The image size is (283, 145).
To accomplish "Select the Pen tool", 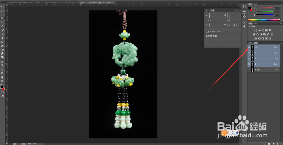I will point(2,61).
